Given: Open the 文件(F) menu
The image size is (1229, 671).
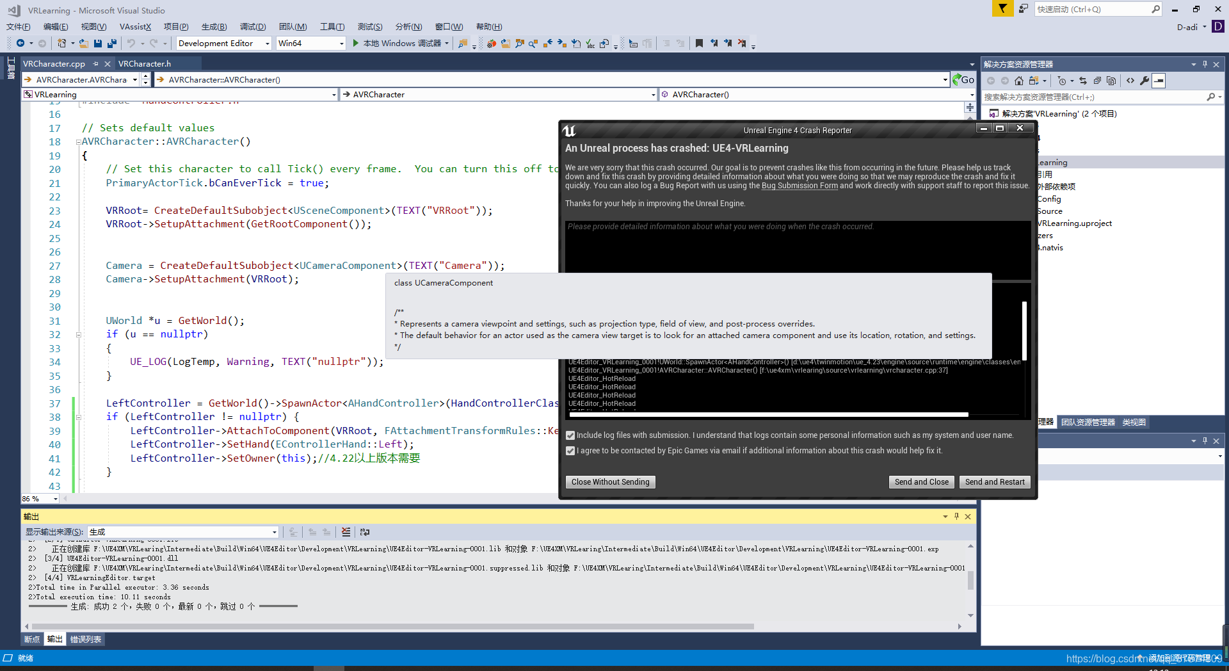Looking at the screenshot, I should [18, 26].
